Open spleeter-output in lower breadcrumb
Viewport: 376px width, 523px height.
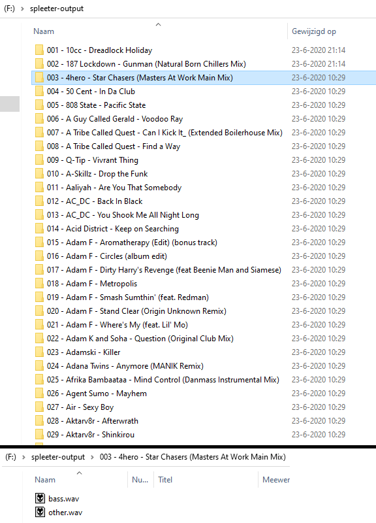tap(58, 457)
